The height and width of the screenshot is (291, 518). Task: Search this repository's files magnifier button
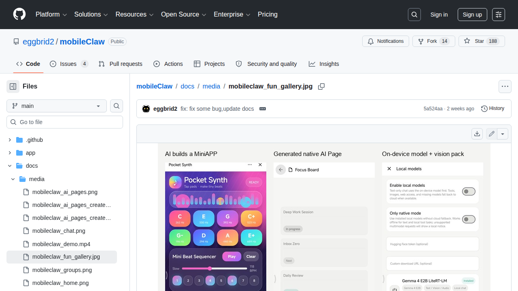117,106
